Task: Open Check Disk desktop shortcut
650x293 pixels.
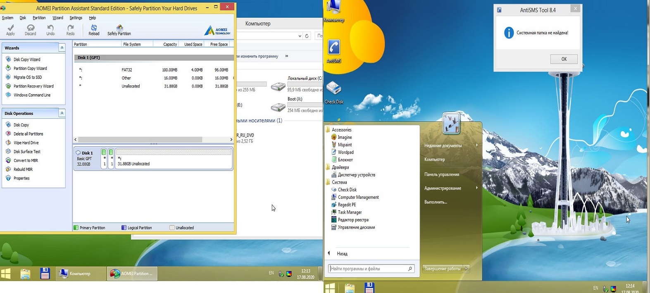Action: [x=334, y=92]
